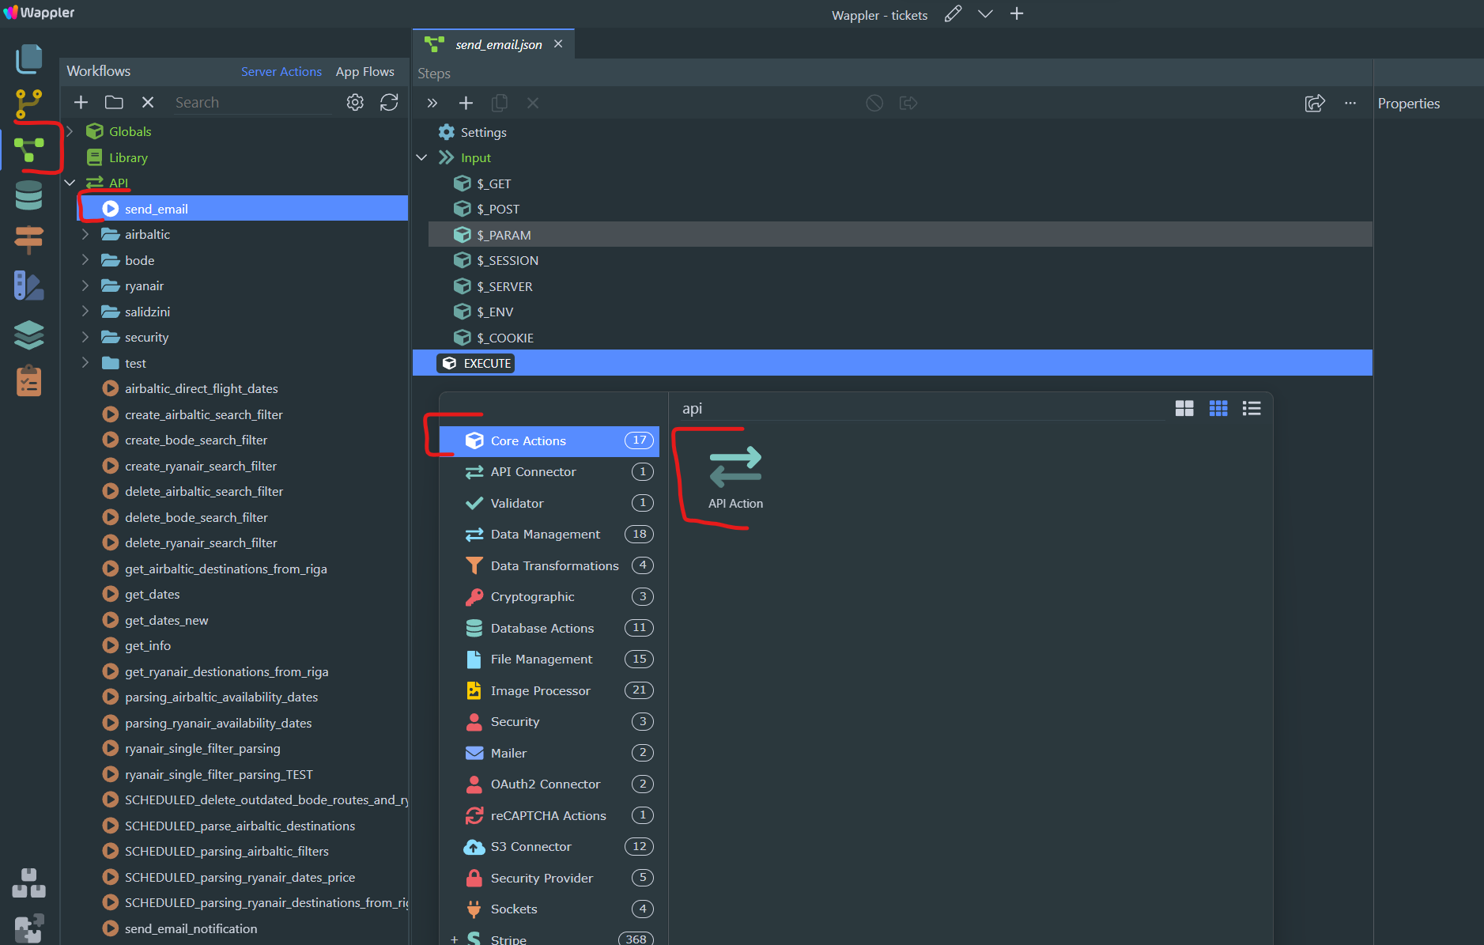Select the send_email.json tab
Viewport: 1484px width, 945px height.
pyautogui.click(x=498, y=45)
